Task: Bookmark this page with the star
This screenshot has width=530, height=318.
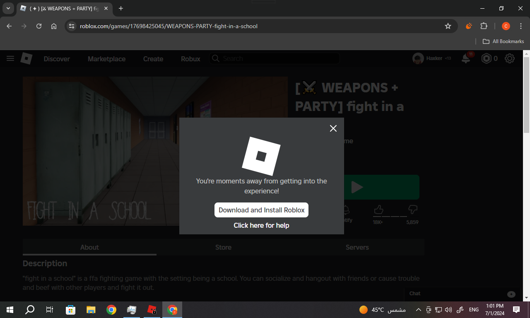Action: [x=448, y=26]
